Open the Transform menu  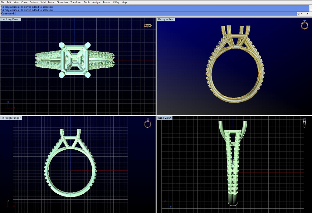pos(76,2)
